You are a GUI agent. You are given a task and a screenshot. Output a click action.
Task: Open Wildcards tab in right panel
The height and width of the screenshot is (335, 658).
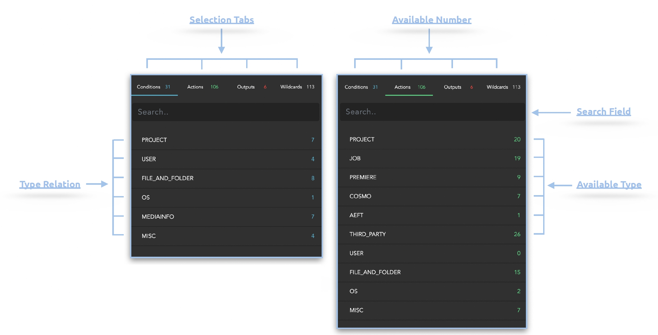503,87
